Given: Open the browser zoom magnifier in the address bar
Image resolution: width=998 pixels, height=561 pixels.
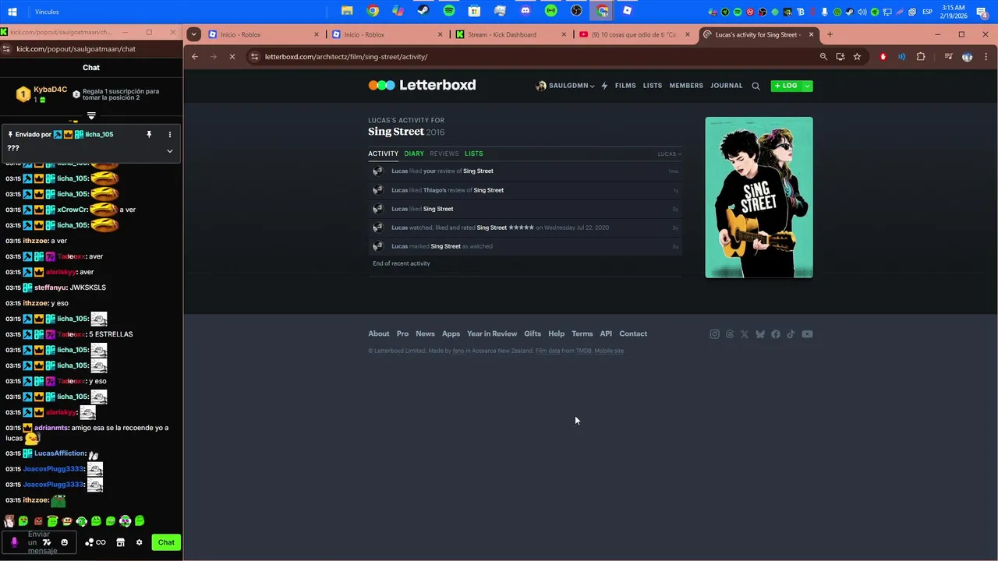Looking at the screenshot, I should 823,57.
